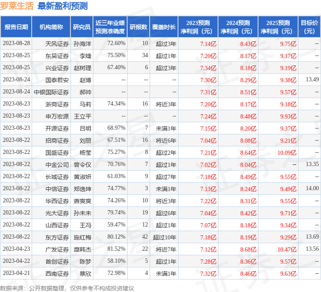
Task: Click the 2023-04-21 report date
Action: tap(16, 273)
